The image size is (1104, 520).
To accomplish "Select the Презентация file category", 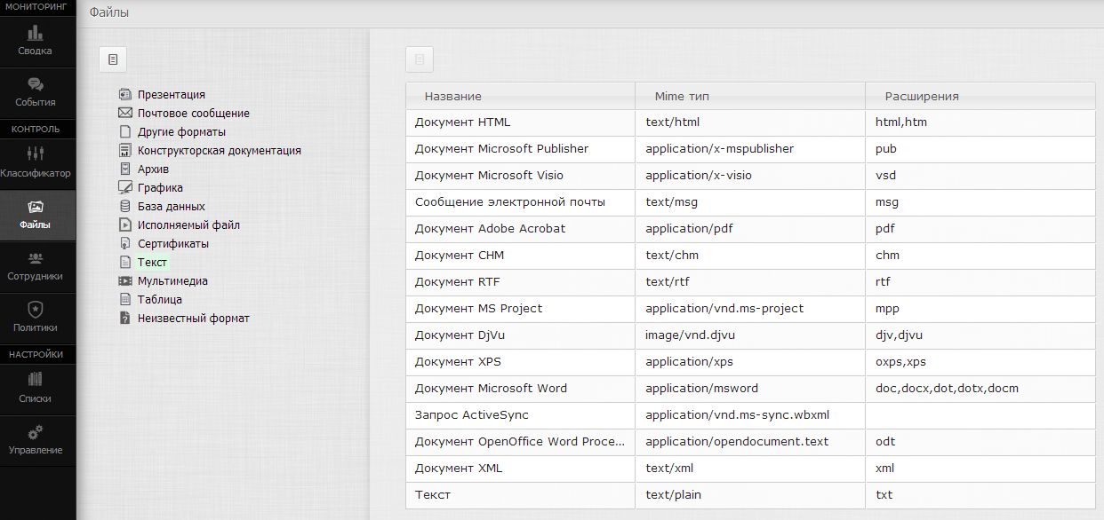I will 171,95.
